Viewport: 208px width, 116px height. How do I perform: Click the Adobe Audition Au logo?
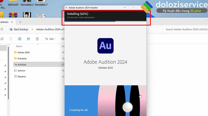105,46
